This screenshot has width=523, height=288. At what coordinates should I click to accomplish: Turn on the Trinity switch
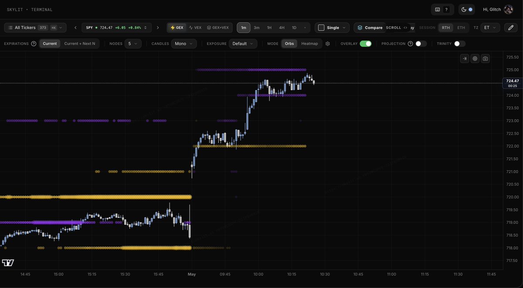coord(459,44)
